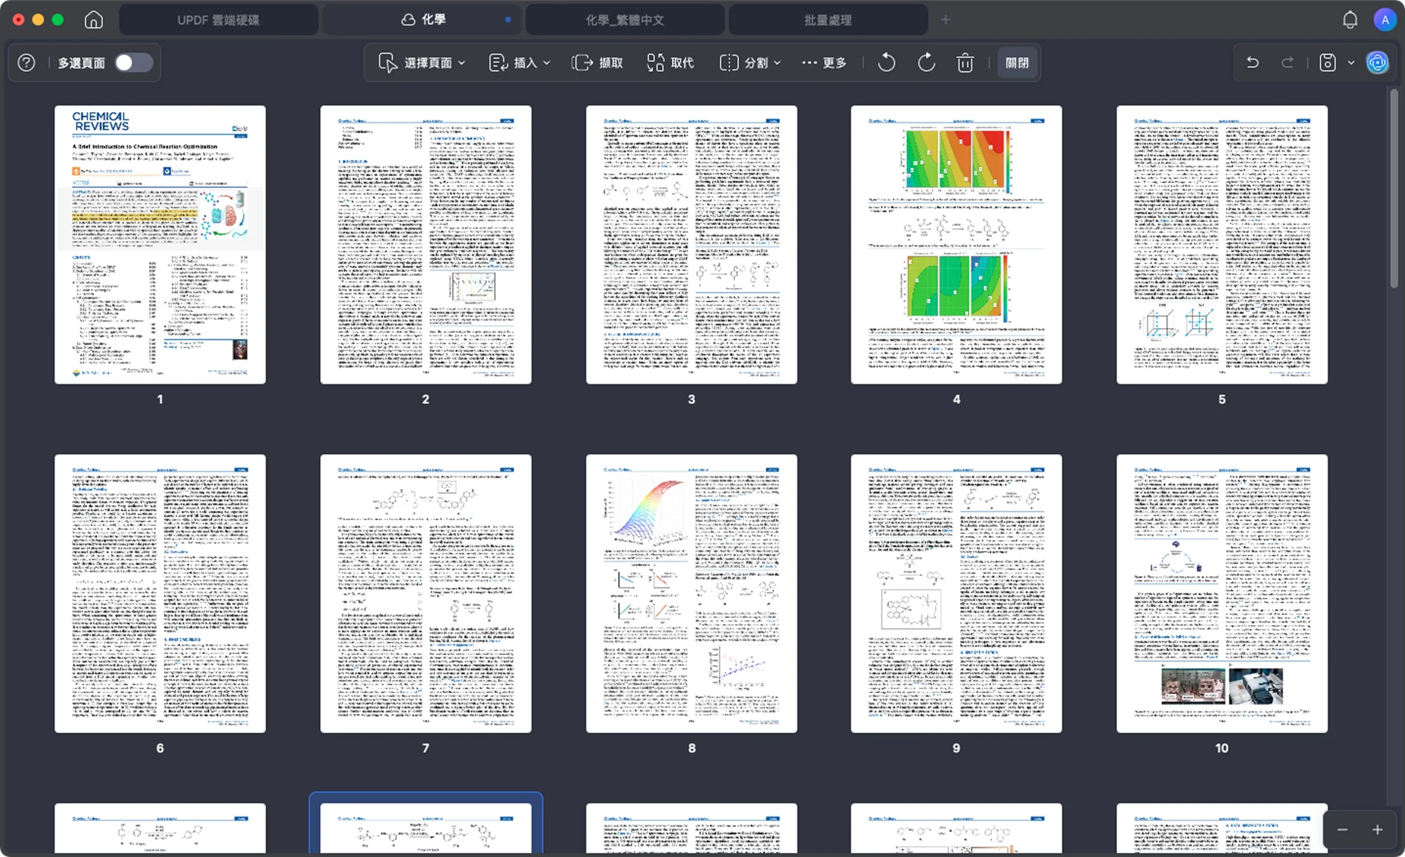The image size is (1405, 857).
Task: Open the help question mark icon
Action: (x=26, y=63)
